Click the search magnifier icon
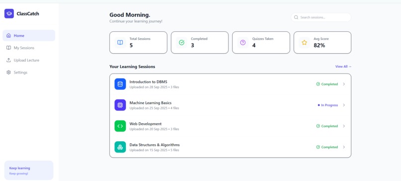The width and height of the screenshot is (401, 181). coord(296,17)
